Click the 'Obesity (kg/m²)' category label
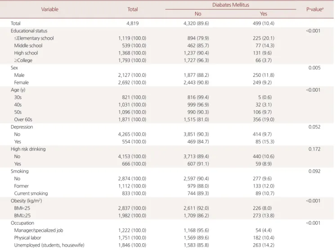Image resolution: width=335 pixels, height=250 pixels. tap(26, 201)
